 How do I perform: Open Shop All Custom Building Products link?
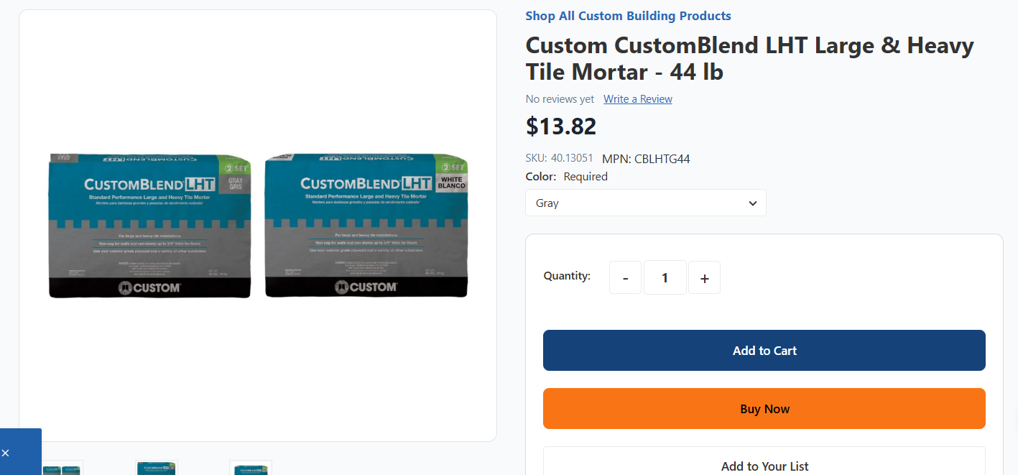point(628,16)
